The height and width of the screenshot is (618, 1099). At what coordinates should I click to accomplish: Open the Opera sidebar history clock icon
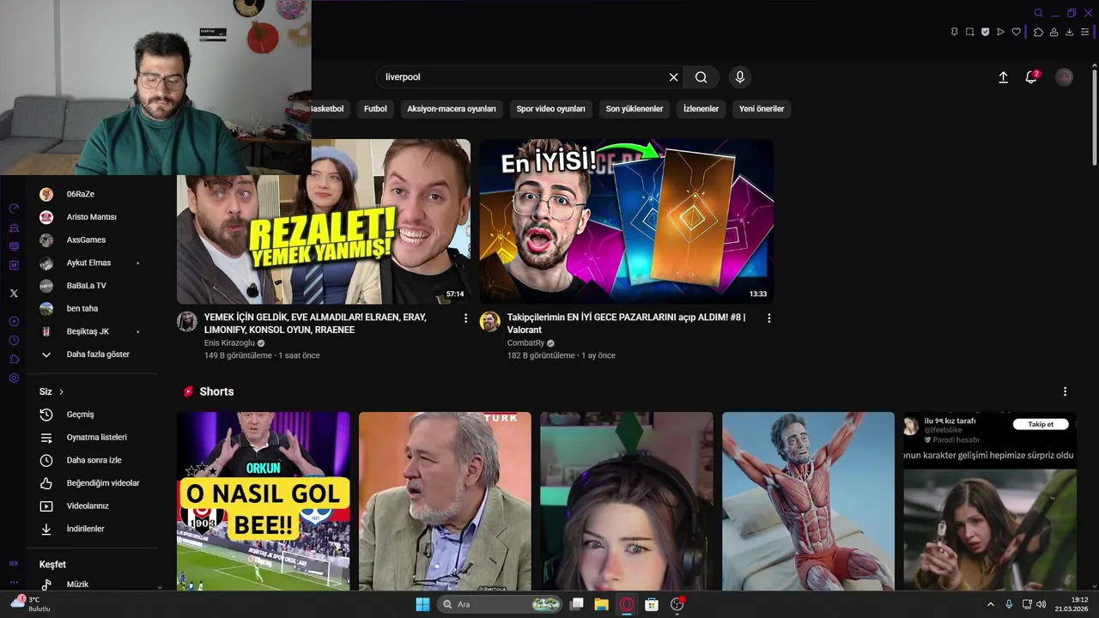14,340
